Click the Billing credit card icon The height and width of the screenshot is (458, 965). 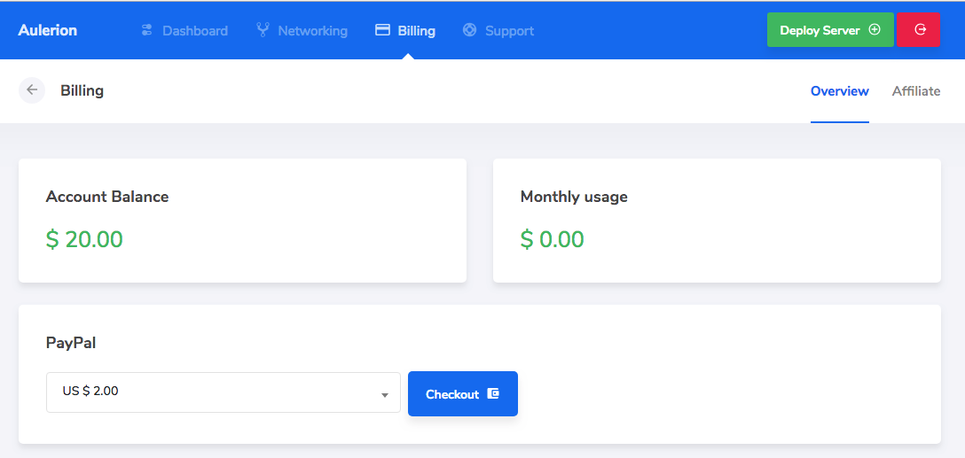(383, 30)
